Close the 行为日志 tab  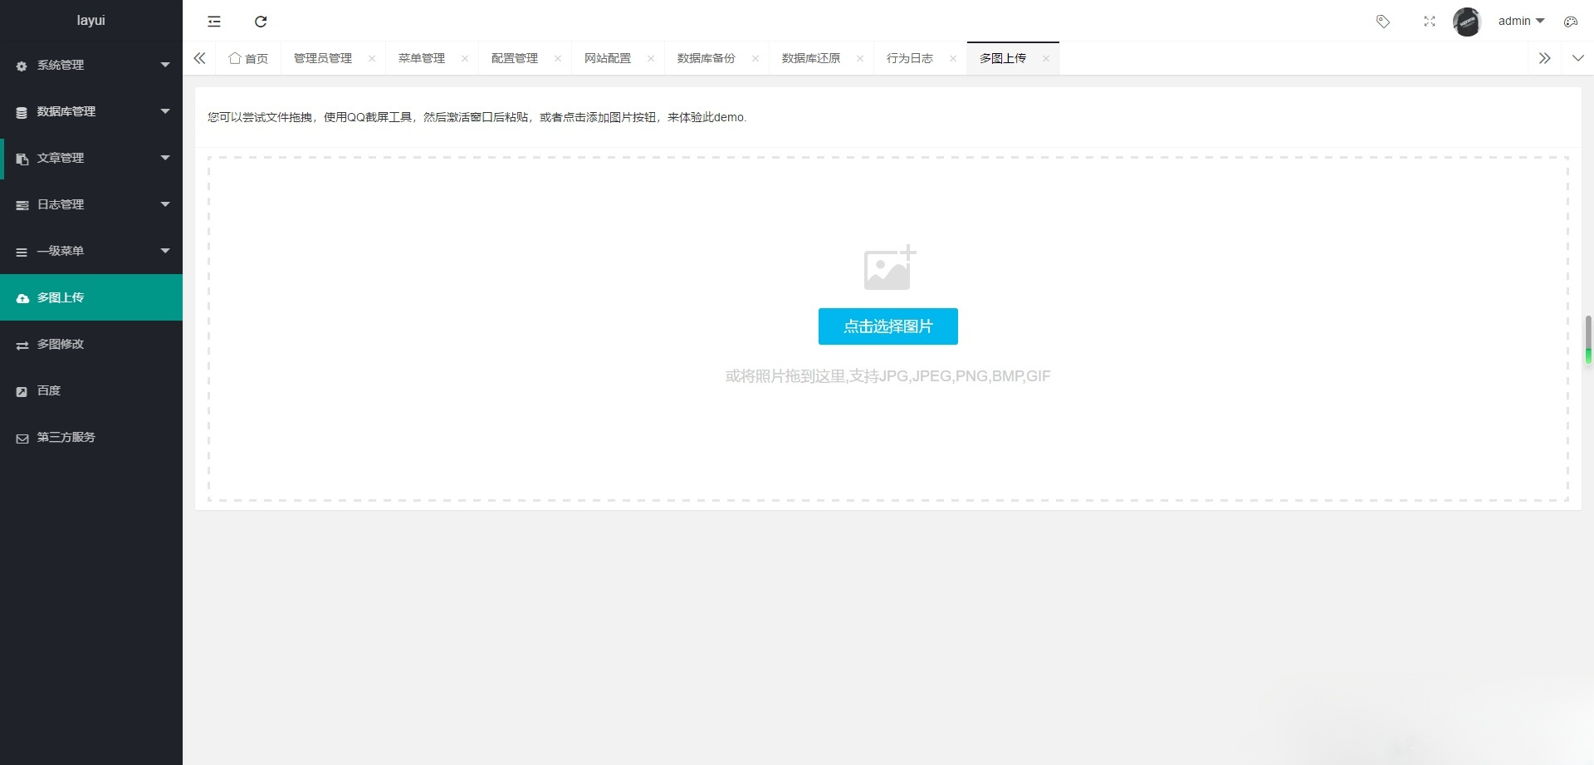tap(952, 59)
